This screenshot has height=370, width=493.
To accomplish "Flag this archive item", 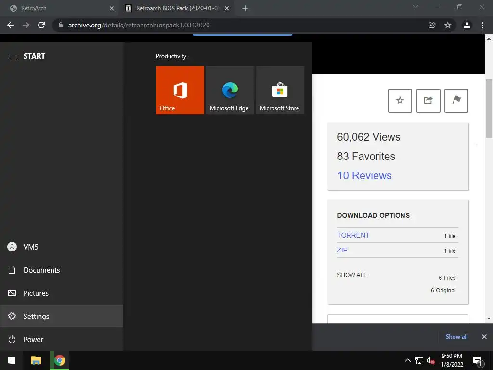I will coord(456,101).
